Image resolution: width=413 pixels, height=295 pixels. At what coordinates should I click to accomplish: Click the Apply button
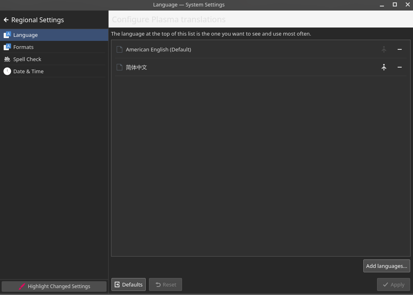(x=394, y=284)
